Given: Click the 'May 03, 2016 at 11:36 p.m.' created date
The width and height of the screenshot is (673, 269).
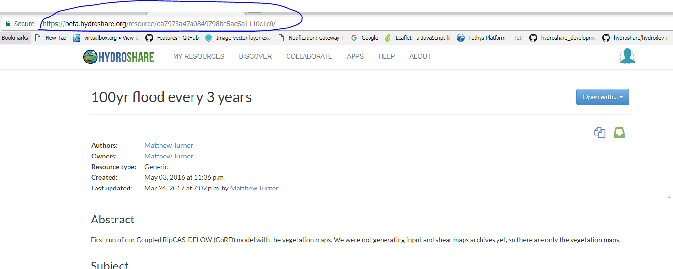Looking at the screenshot, I should pos(185,177).
